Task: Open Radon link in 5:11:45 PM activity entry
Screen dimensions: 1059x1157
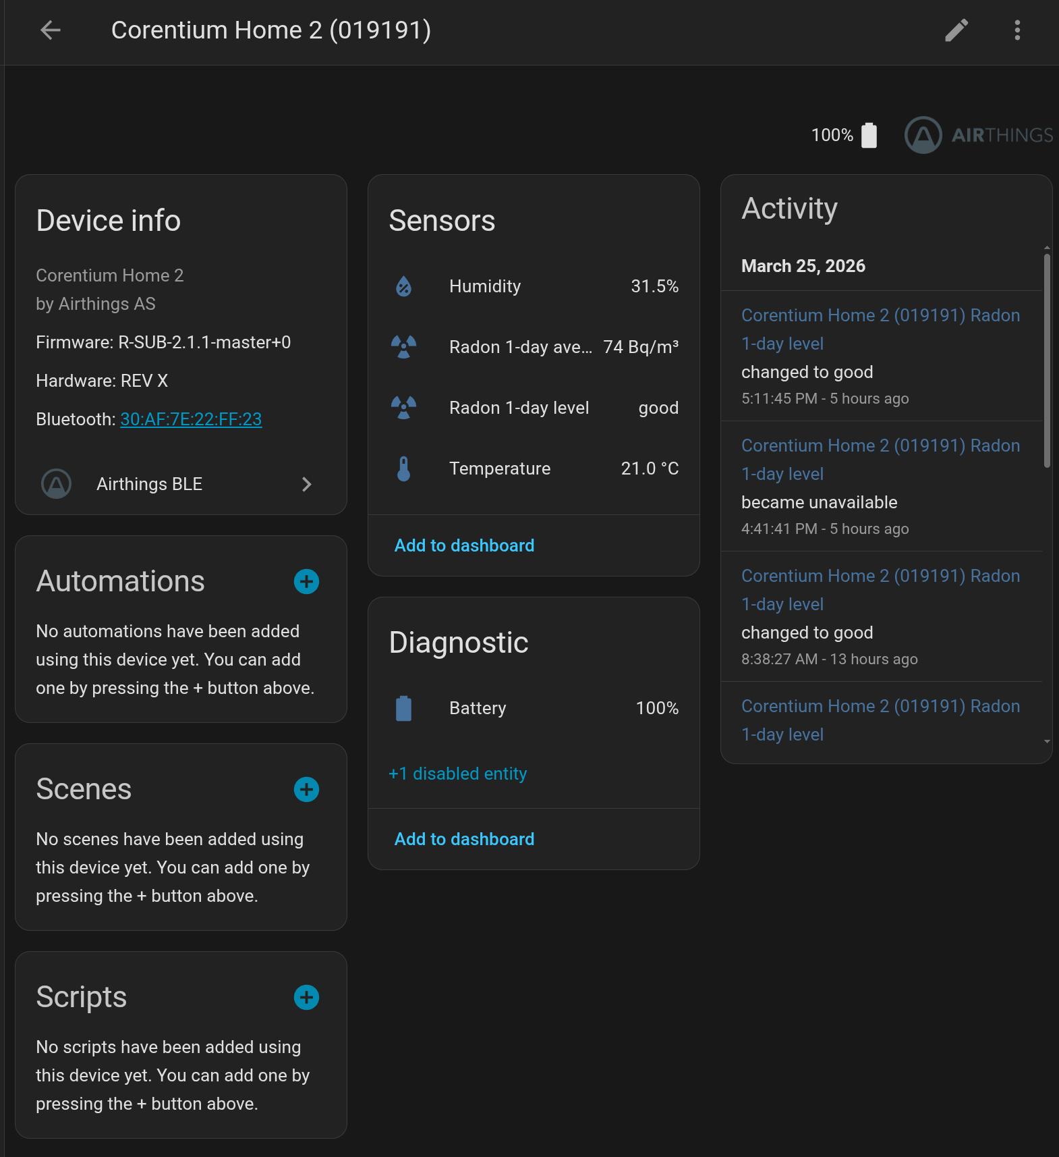Action: tap(880, 329)
